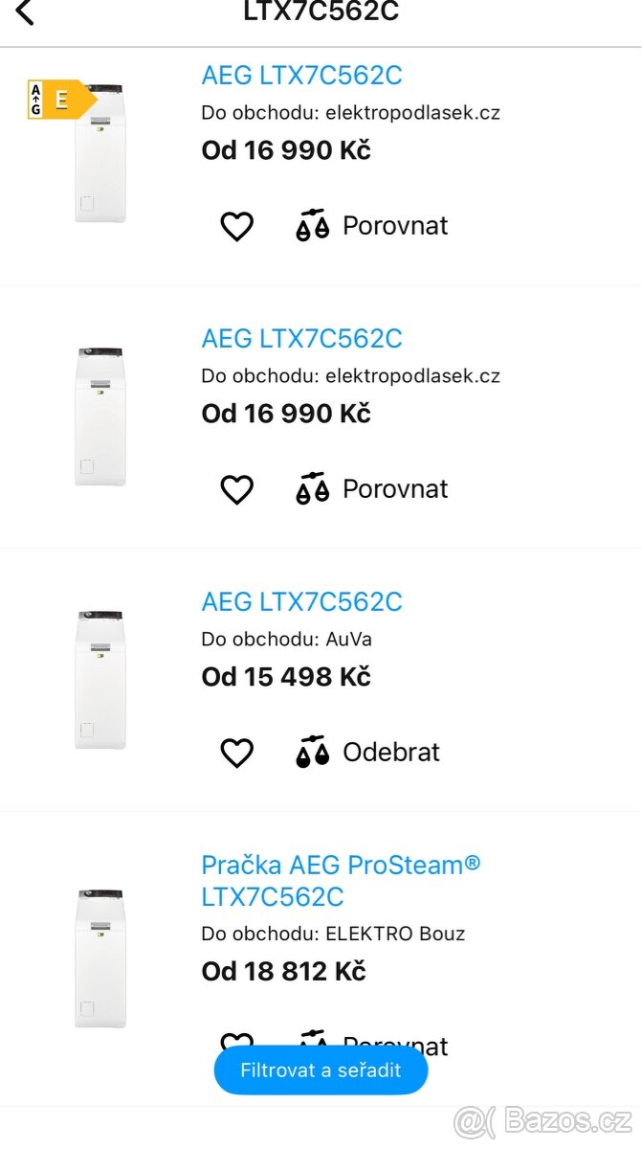
Task: Click the second AEG LTX7C562C blue product link
Action: click(301, 339)
